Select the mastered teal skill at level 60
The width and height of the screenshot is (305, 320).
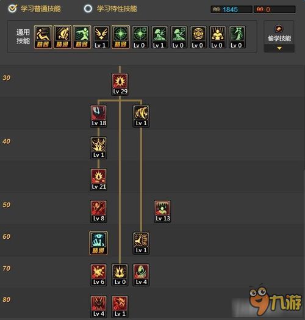tap(98, 243)
